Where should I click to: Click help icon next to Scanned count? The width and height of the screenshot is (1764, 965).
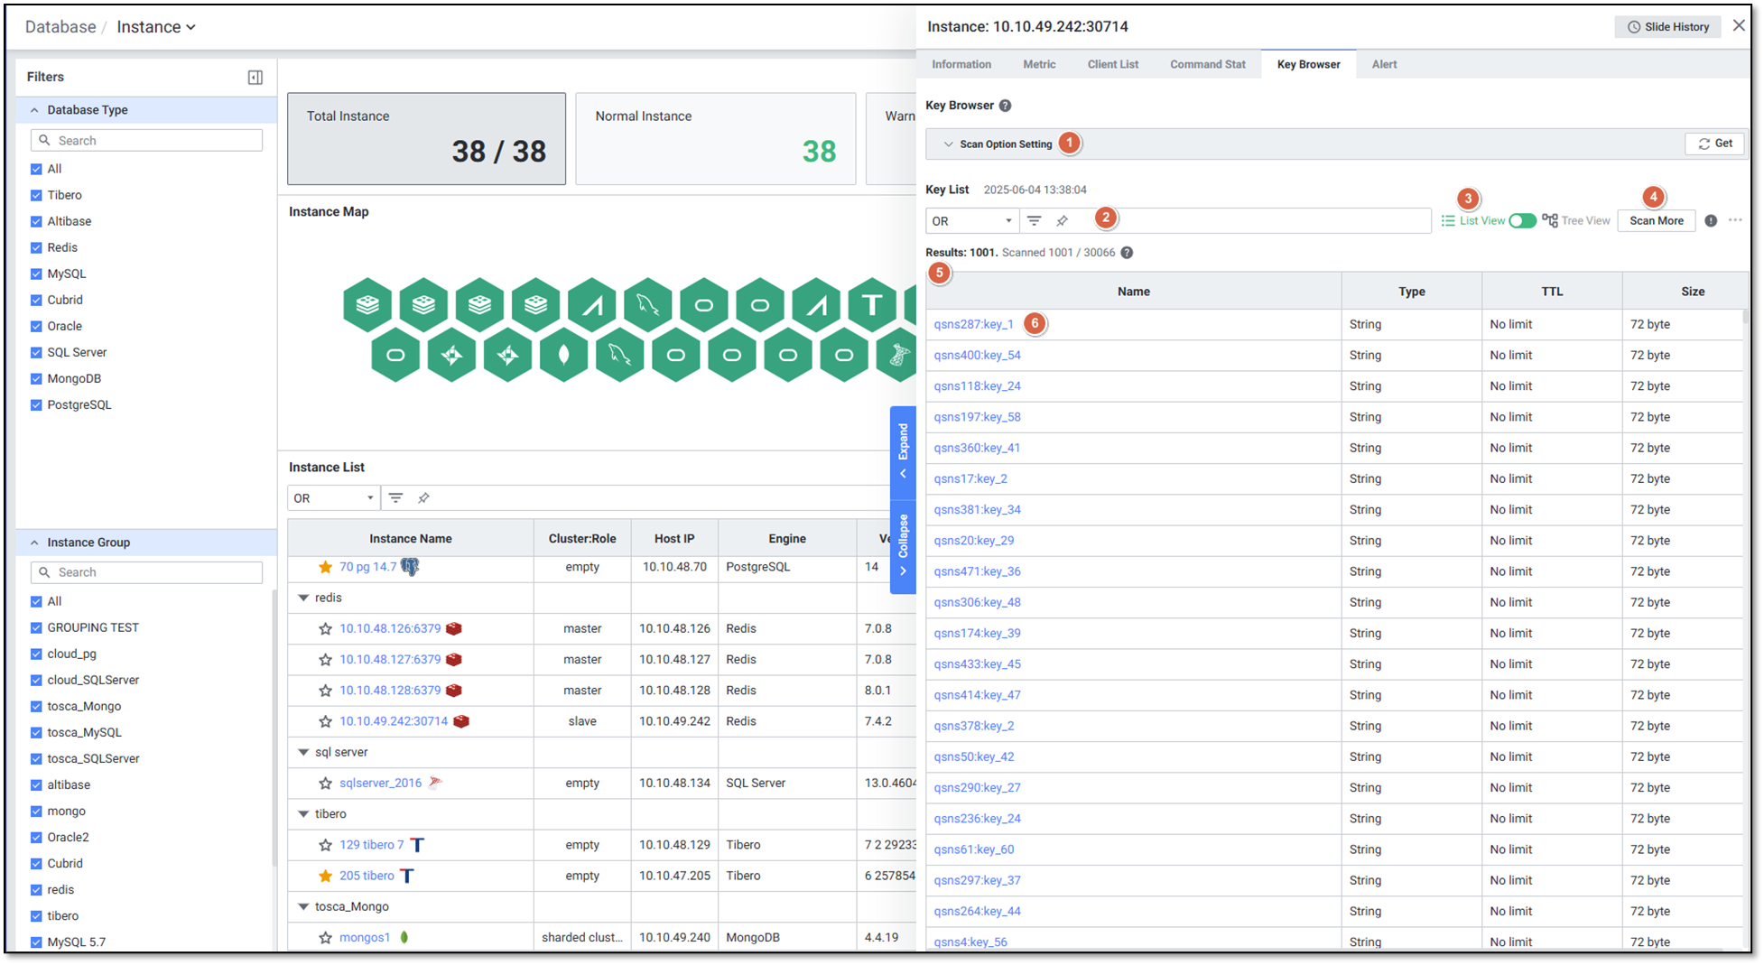(x=1127, y=253)
